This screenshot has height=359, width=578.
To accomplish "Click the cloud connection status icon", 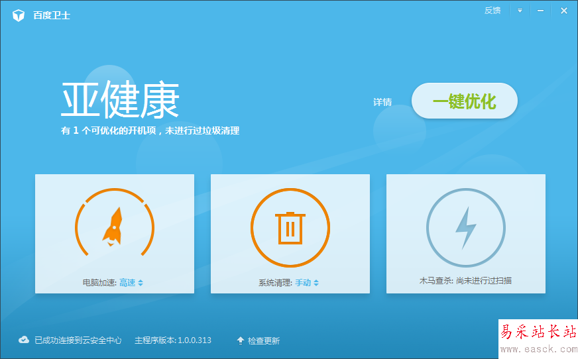I will point(24,340).
